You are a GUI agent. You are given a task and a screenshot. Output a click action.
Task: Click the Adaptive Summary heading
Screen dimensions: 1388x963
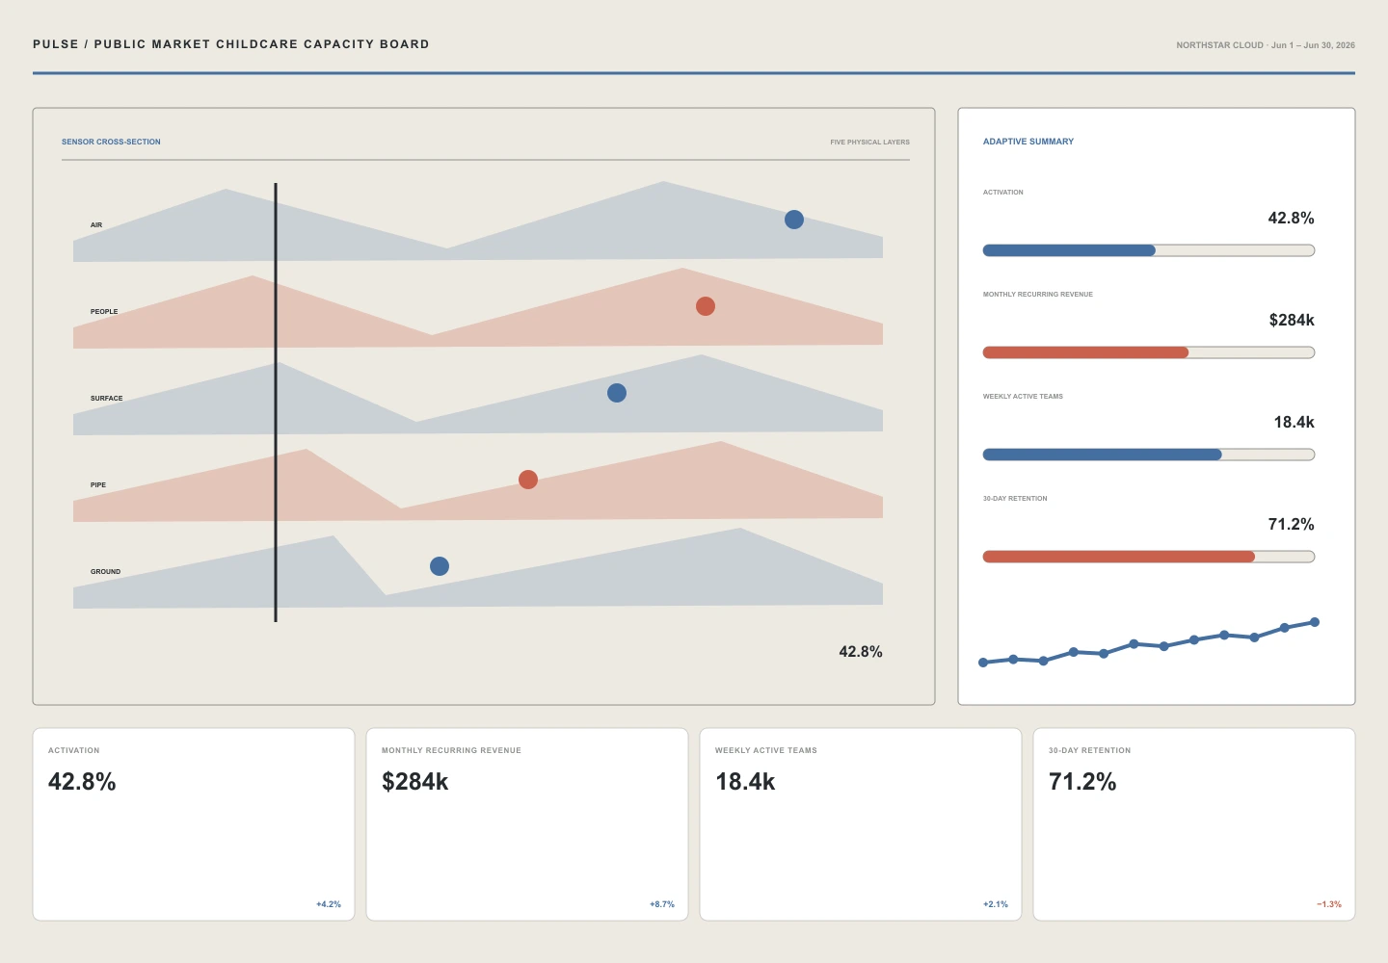click(1028, 142)
